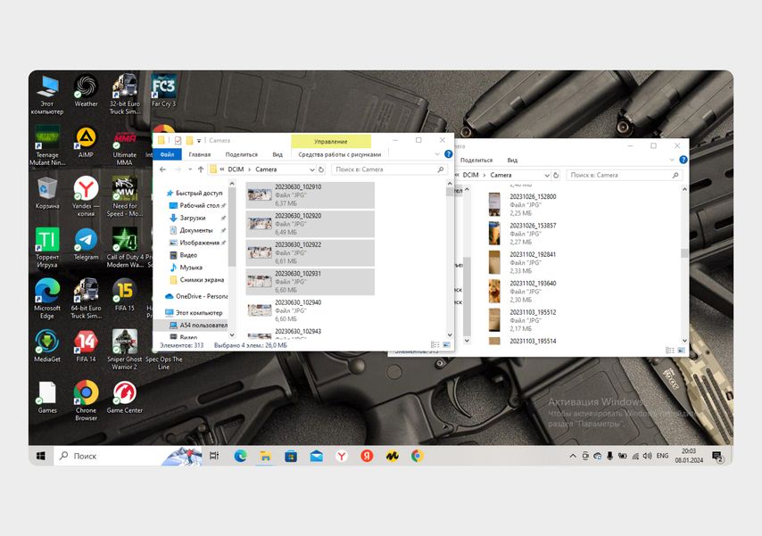The image size is (762, 536).
Task: Open the quick access toolbar customize dropdown
Action: click(199, 141)
